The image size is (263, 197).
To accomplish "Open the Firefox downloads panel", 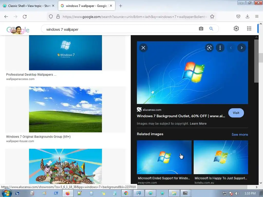I will pyautogui.click(x=247, y=16).
